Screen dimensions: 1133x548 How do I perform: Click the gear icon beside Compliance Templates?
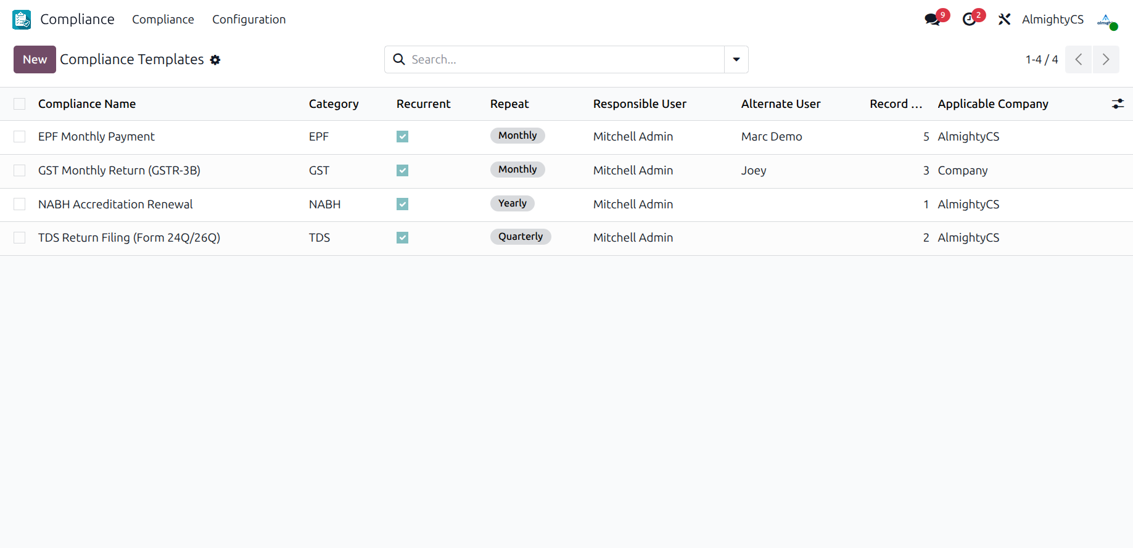point(215,60)
